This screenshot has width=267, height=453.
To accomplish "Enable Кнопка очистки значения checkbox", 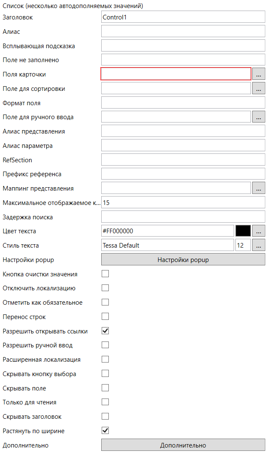I will point(105,274).
